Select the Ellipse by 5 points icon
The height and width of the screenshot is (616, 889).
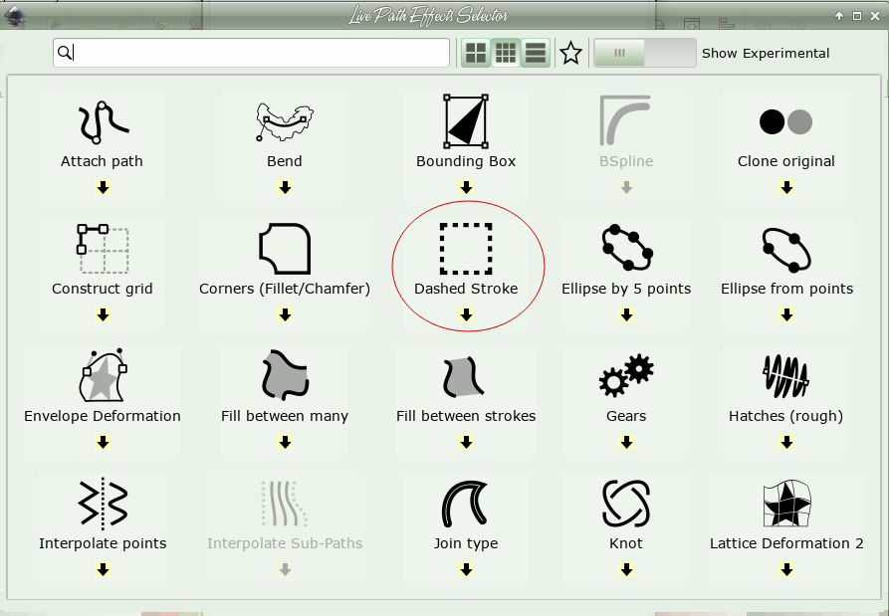[626, 248]
